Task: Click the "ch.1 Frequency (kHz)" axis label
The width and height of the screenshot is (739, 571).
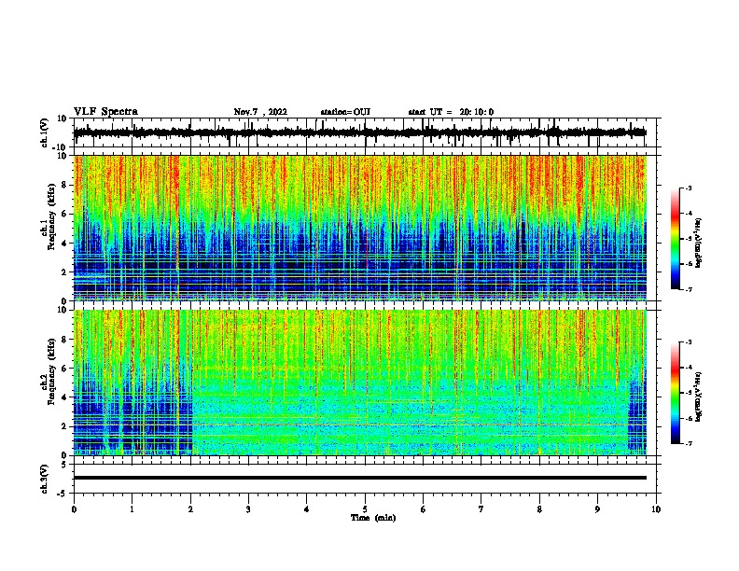Action: (x=49, y=216)
